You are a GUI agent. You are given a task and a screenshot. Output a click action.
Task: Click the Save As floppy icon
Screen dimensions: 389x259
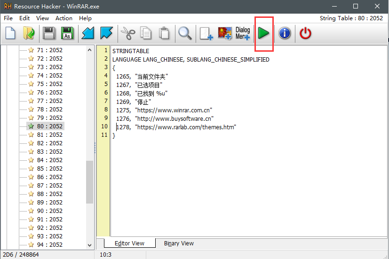[67, 33]
